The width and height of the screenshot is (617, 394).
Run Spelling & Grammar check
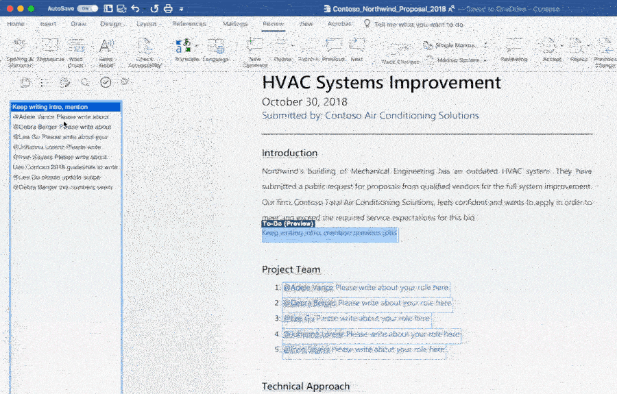click(x=20, y=52)
